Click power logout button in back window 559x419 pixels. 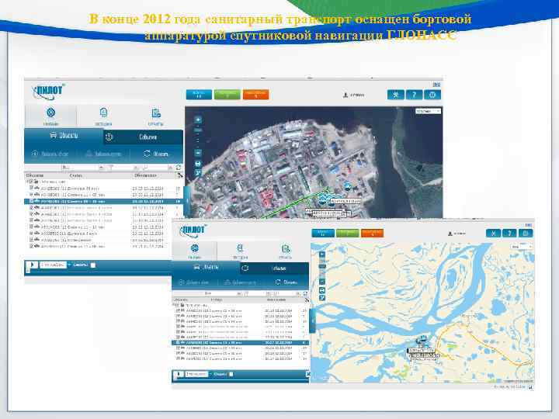coord(432,95)
